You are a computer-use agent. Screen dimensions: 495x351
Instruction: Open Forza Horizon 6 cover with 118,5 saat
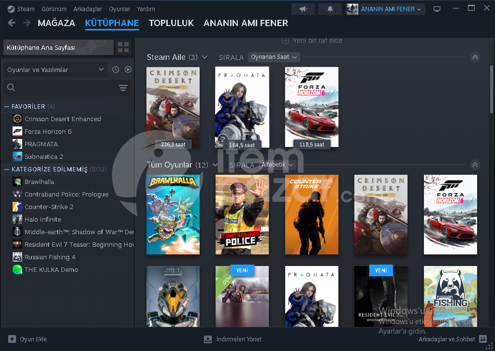pos(312,107)
